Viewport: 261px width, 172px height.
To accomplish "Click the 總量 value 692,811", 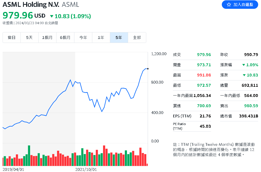I will coord(250,85).
